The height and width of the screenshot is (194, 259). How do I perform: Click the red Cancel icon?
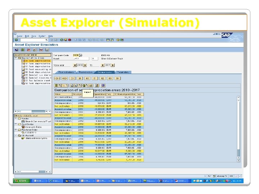[69, 40]
